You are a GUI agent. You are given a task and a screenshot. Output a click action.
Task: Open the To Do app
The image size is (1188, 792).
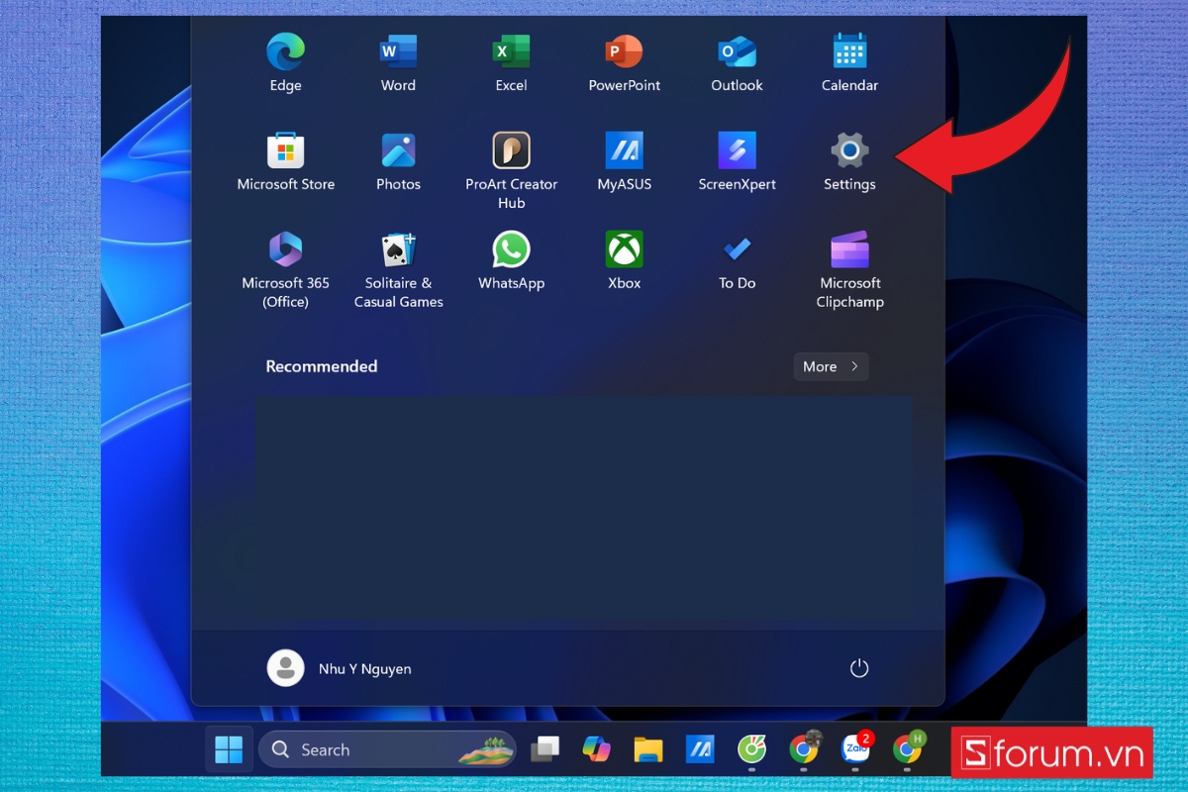(737, 259)
